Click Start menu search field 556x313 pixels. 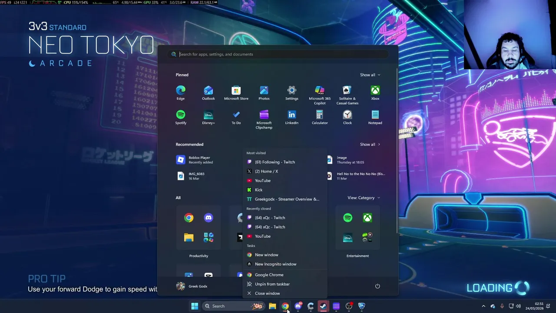pyautogui.click(x=278, y=54)
